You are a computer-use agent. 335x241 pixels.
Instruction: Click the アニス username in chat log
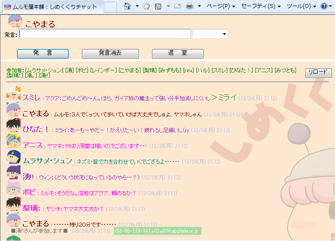click(32, 145)
